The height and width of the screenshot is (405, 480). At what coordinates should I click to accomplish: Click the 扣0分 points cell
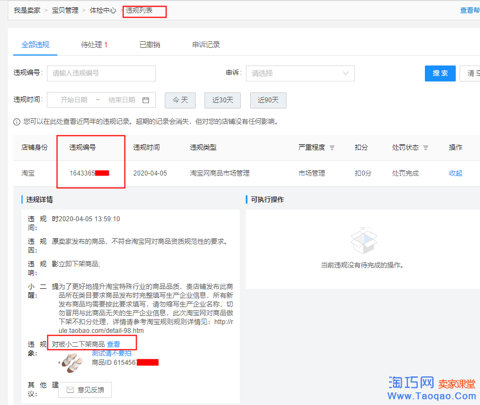click(363, 173)
